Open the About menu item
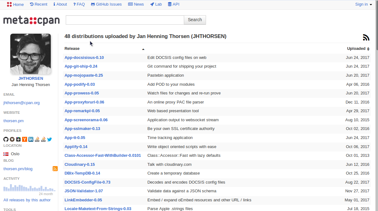Image resolution: width=378 pixels, height=211 pixels. tap(60, 4)
